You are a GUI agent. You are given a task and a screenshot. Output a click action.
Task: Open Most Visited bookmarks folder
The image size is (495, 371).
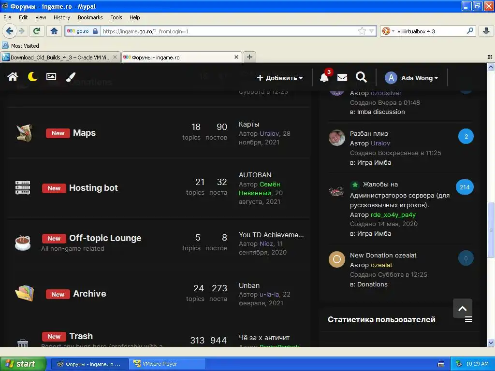(20, 46)
